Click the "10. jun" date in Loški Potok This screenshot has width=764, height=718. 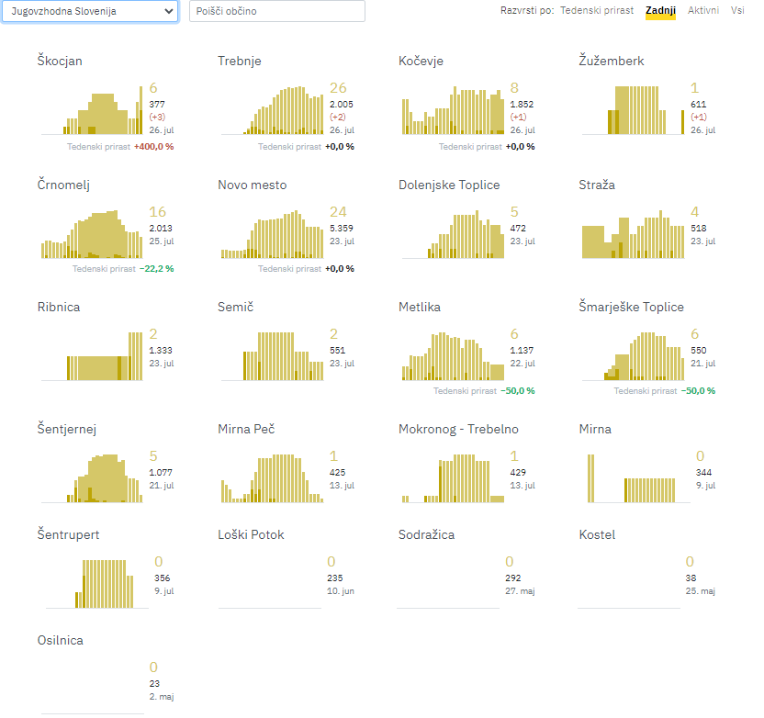(341, 591)
